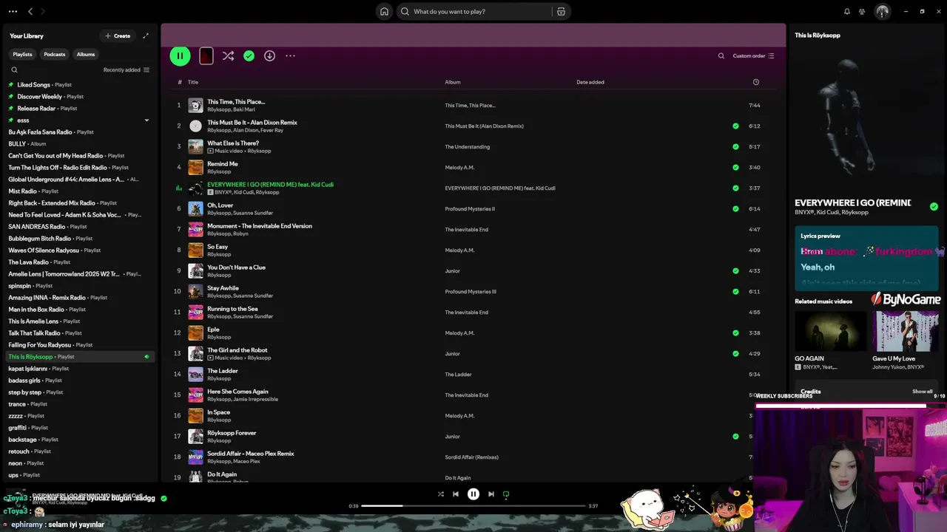Image resolution: width=947 pixels, height=532 pixels.
Task: Toggle playlist shuffle next to the preview tile
Action: (228, 55)
